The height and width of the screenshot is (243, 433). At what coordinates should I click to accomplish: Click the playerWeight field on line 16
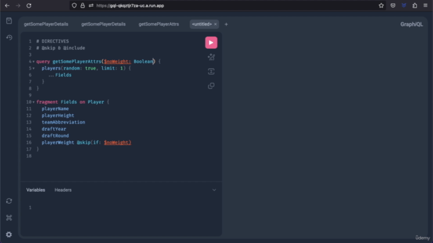[58, 142]
